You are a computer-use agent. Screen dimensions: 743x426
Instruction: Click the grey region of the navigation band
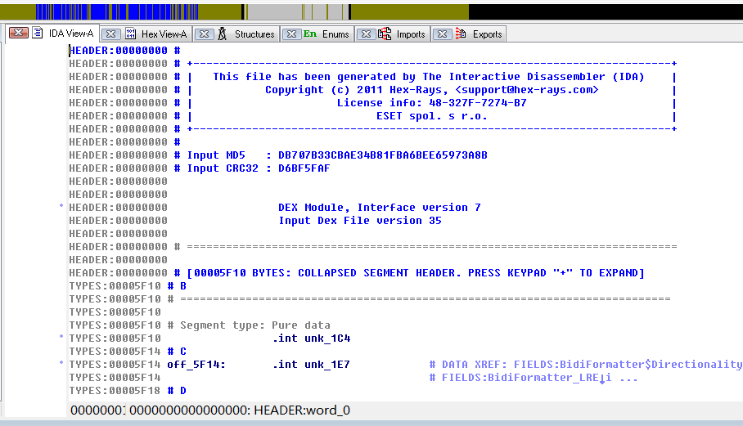275,11
